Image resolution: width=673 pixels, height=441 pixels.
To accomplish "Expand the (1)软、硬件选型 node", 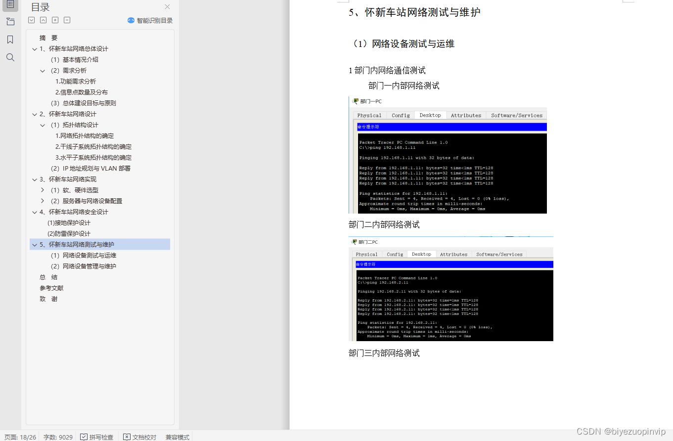I will (x=43, y=190).
